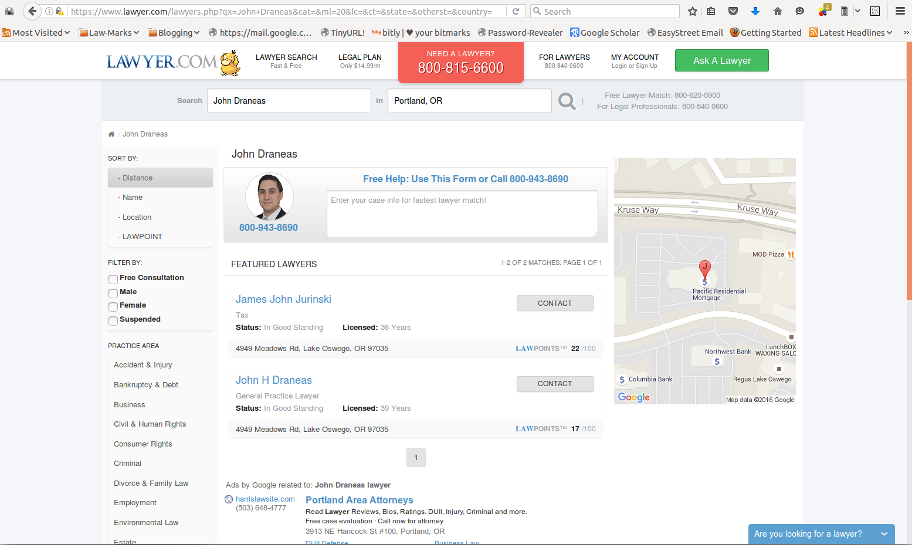The image size is (912, 545).
Task: Click CONTACT for James John Jurinski
Action: [x=555, y=303]
